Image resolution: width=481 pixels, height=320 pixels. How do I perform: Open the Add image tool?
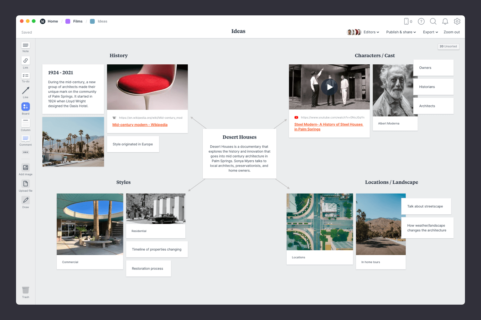(x=25, y=167)
